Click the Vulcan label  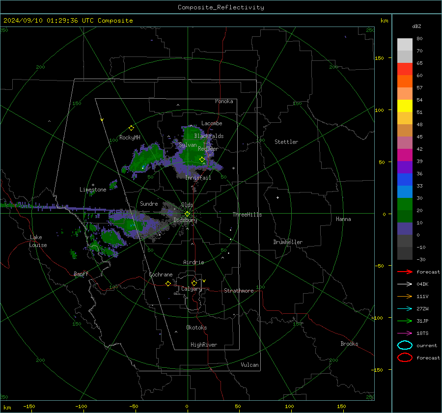pyautogui.click(x=249, y=365)
